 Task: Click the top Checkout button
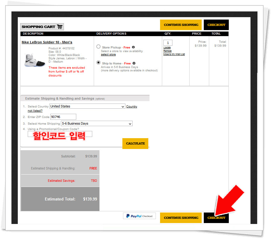[x=216, y=25]
